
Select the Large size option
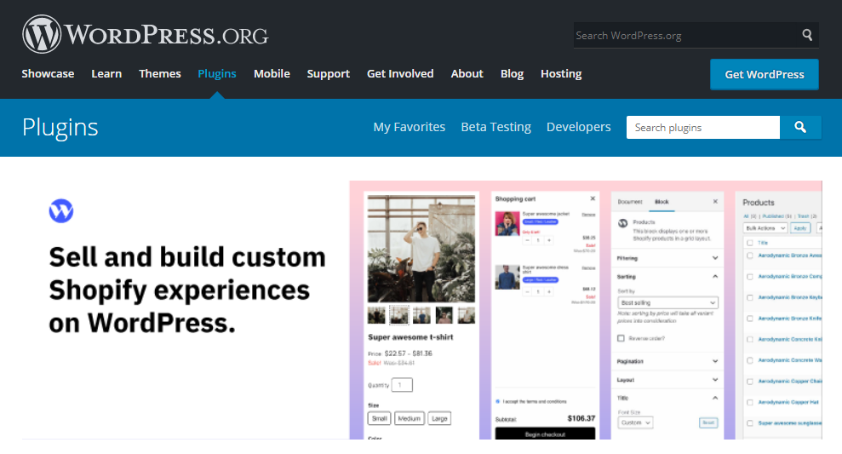[x=439, y=418]
